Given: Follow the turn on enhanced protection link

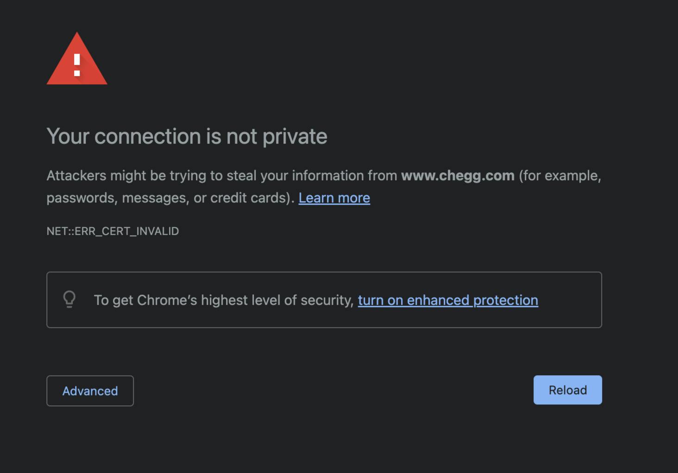Looking at the screenshot, I should 447,300.
